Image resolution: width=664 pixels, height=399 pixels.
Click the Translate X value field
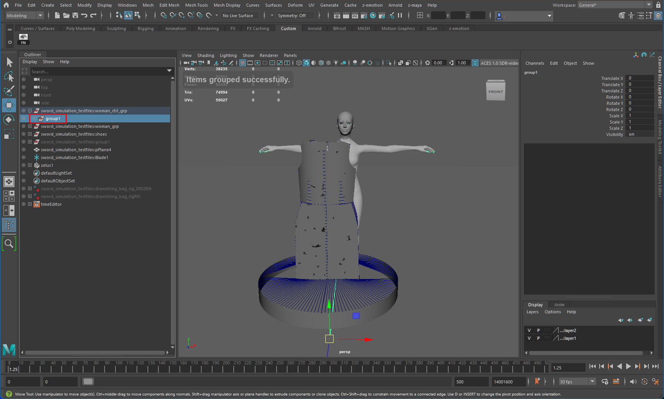(x=640, y=78)
